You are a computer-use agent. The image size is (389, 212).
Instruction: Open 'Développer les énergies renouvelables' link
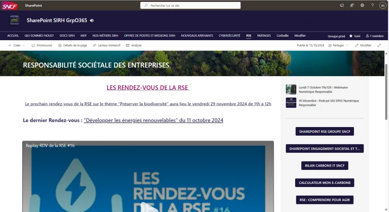153,120
